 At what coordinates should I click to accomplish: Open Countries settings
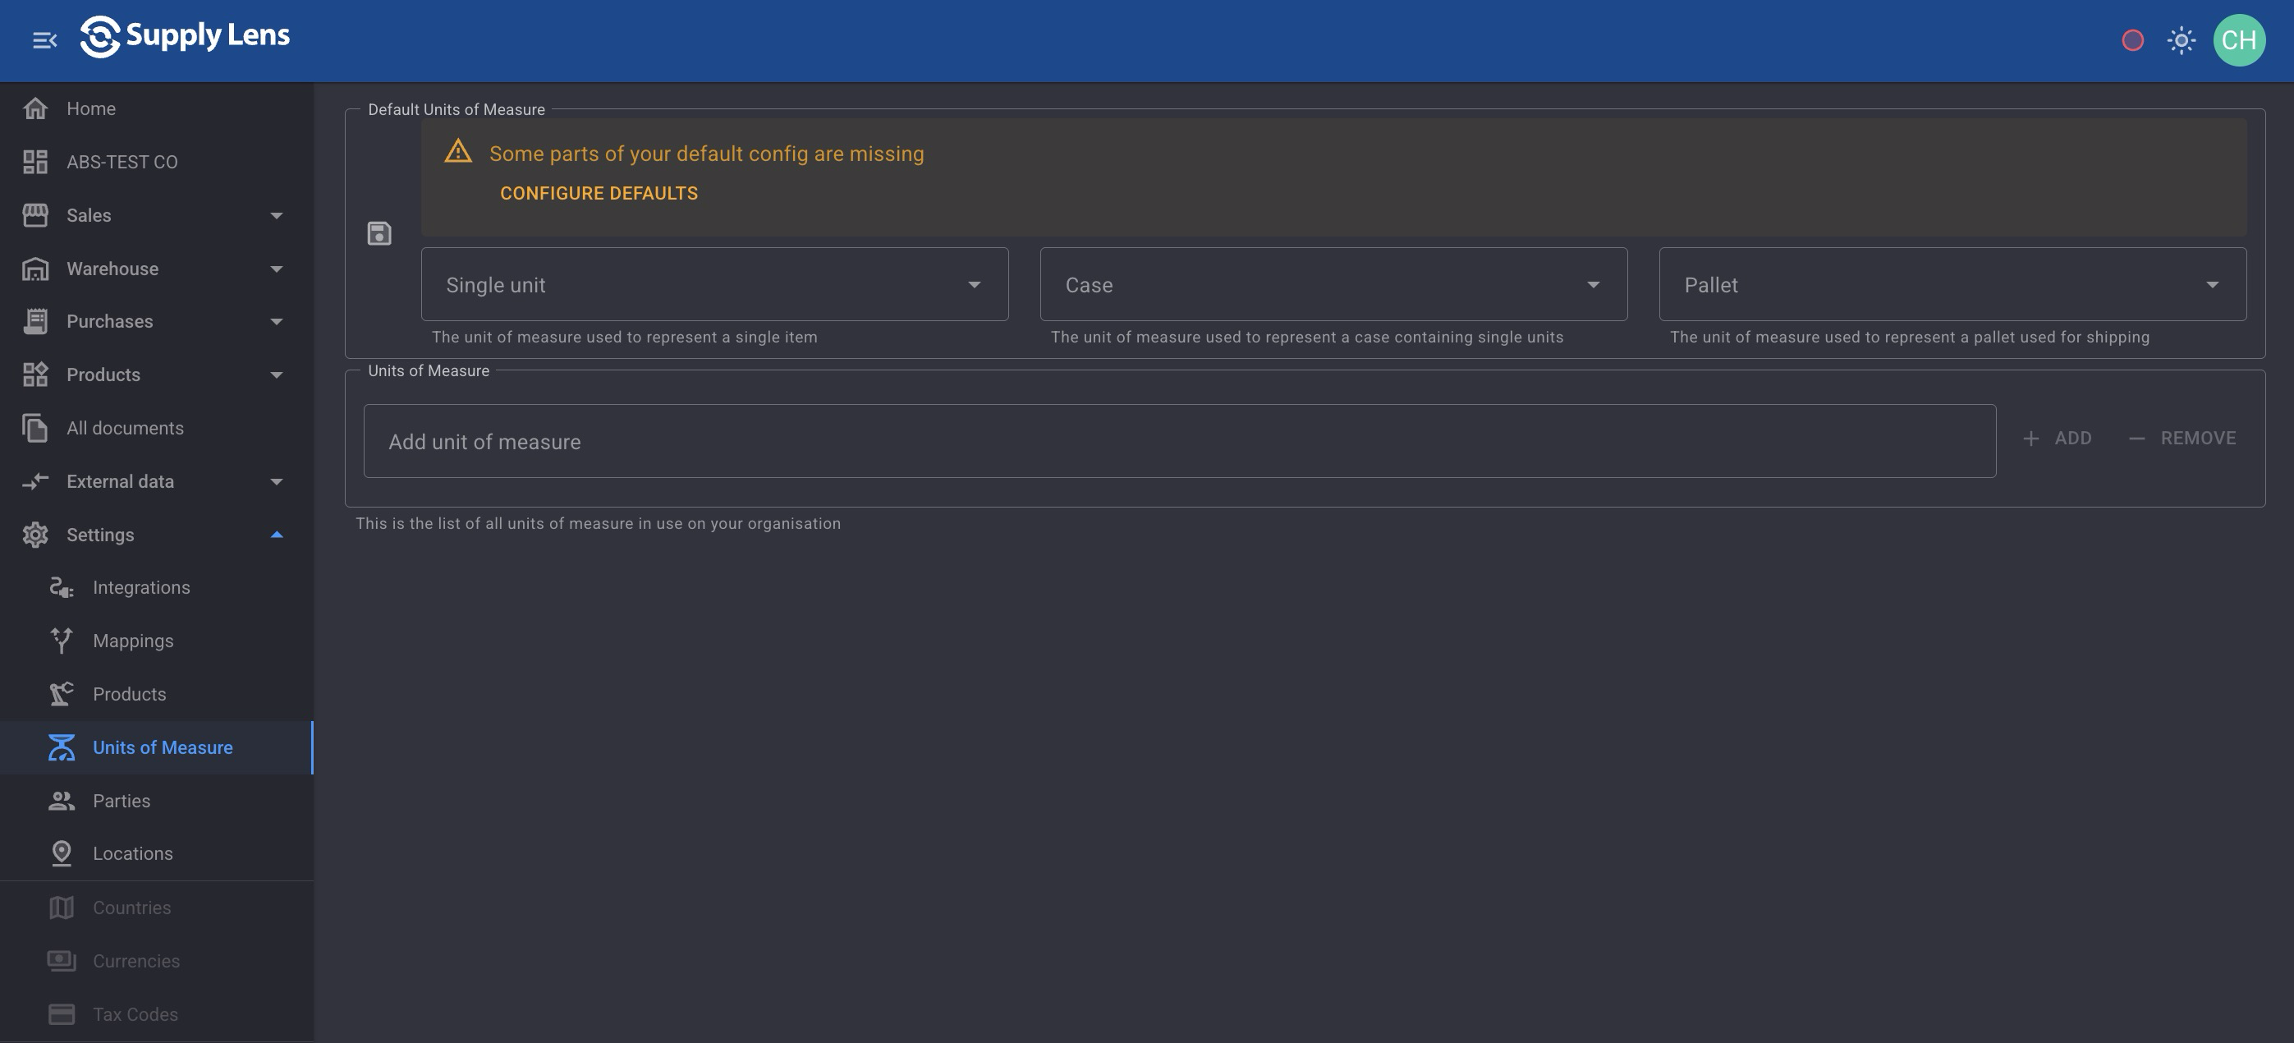[x=157, y=907]
